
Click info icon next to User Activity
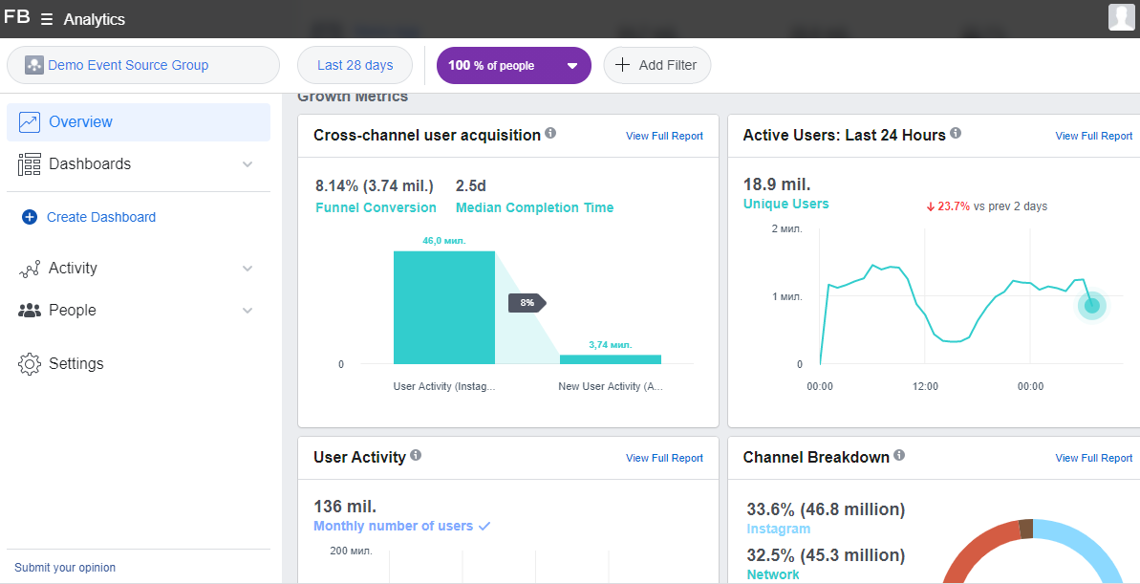[416, 456]
